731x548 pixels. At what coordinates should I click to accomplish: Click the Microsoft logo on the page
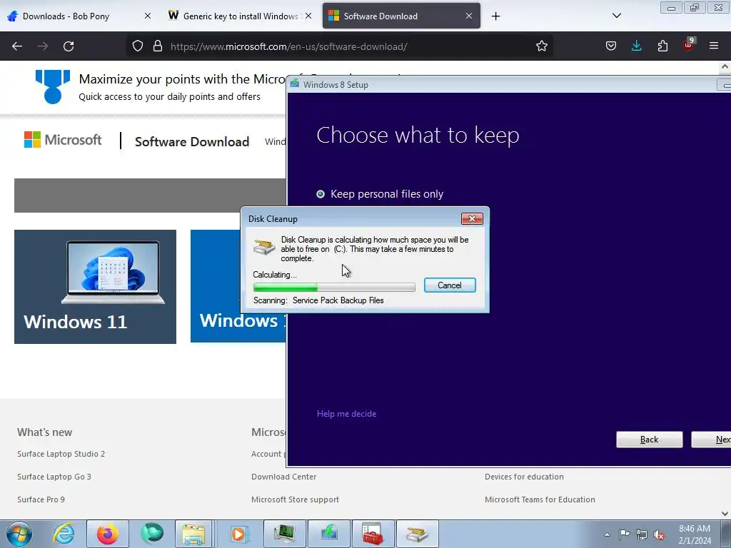click(63, 140)
